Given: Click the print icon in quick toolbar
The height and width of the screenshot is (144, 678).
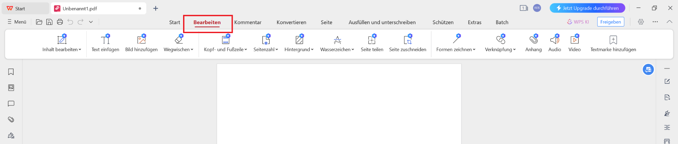Looking at the screenshot, I should pyautogui.click(x=60, y=22).
